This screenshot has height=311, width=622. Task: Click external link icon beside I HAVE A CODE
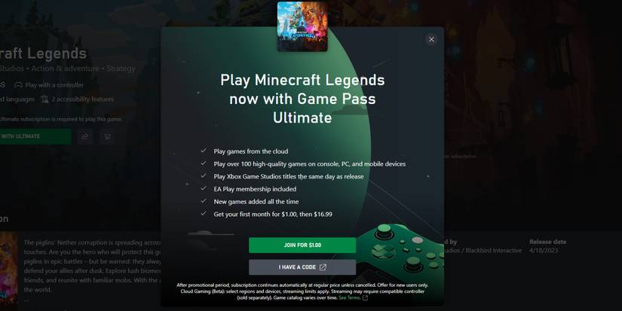tap(323, 267)
